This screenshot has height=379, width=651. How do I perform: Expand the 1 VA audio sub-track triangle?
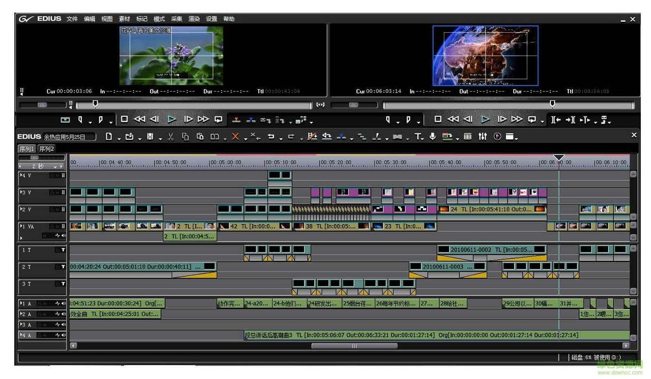coord(21,238)
